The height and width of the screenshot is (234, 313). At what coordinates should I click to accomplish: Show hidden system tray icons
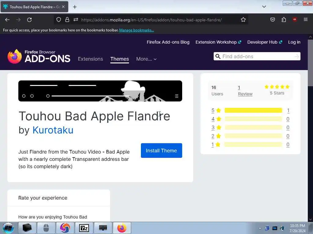[260, 228]
